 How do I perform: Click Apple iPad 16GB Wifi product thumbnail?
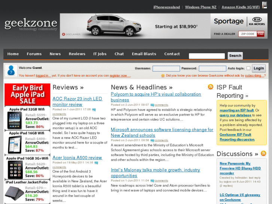[15, 144]
